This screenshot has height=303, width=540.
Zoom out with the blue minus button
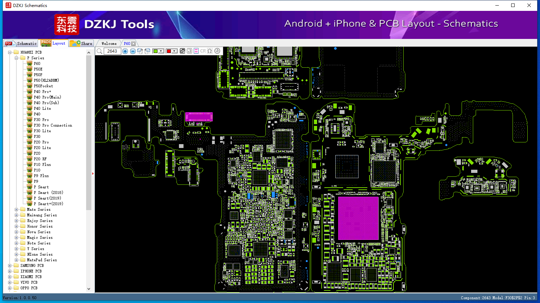point(133,51)
